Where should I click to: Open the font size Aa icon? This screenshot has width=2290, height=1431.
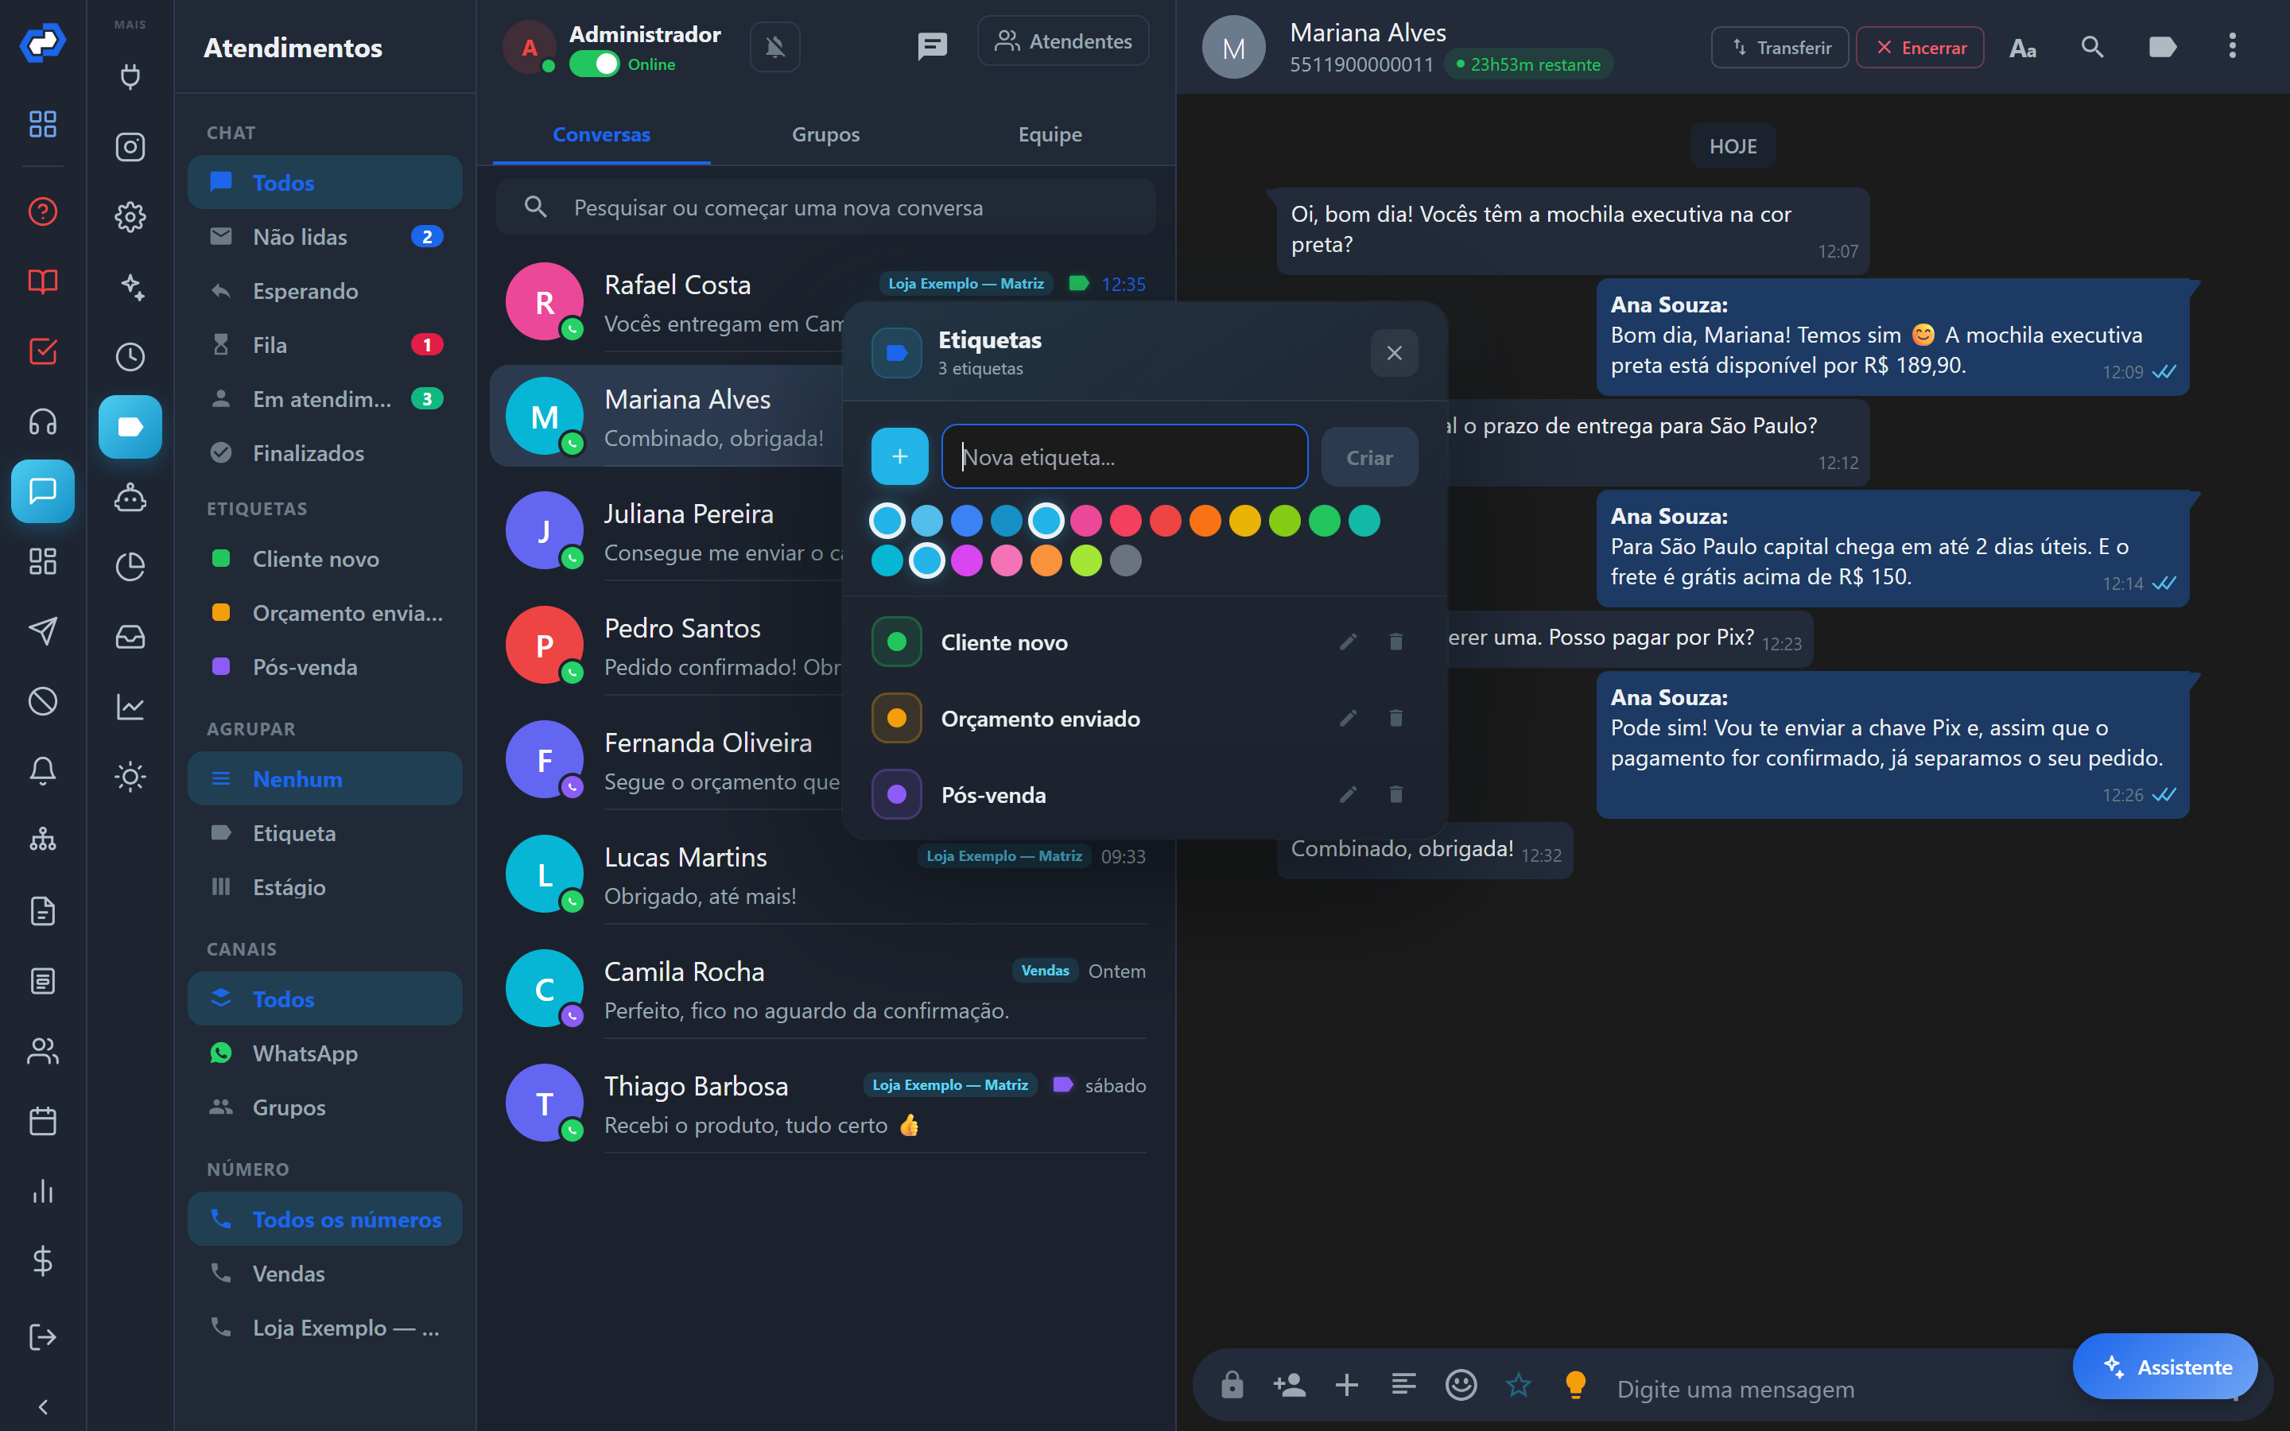[x=2022, y=48]
